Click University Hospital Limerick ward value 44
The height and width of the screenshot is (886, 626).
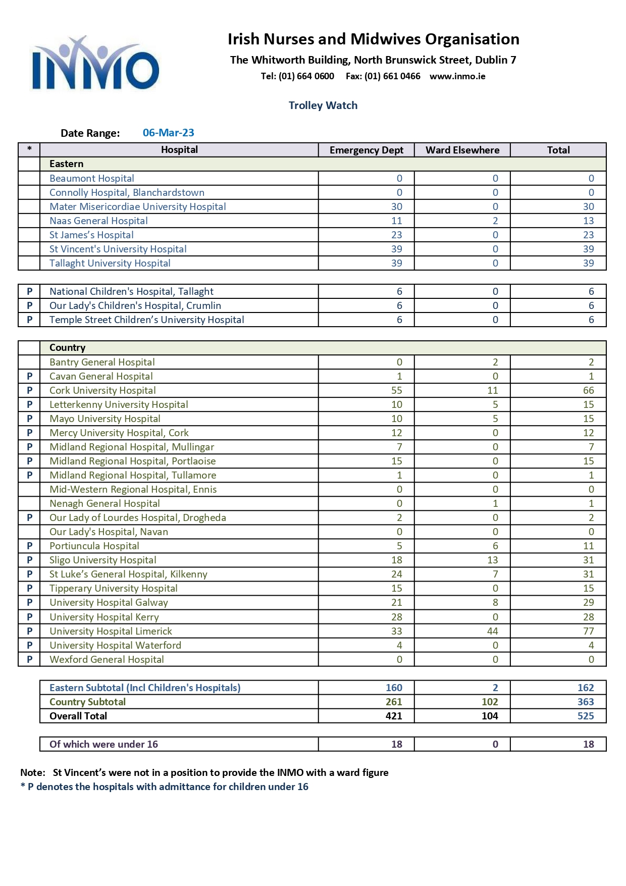point(493,631)
